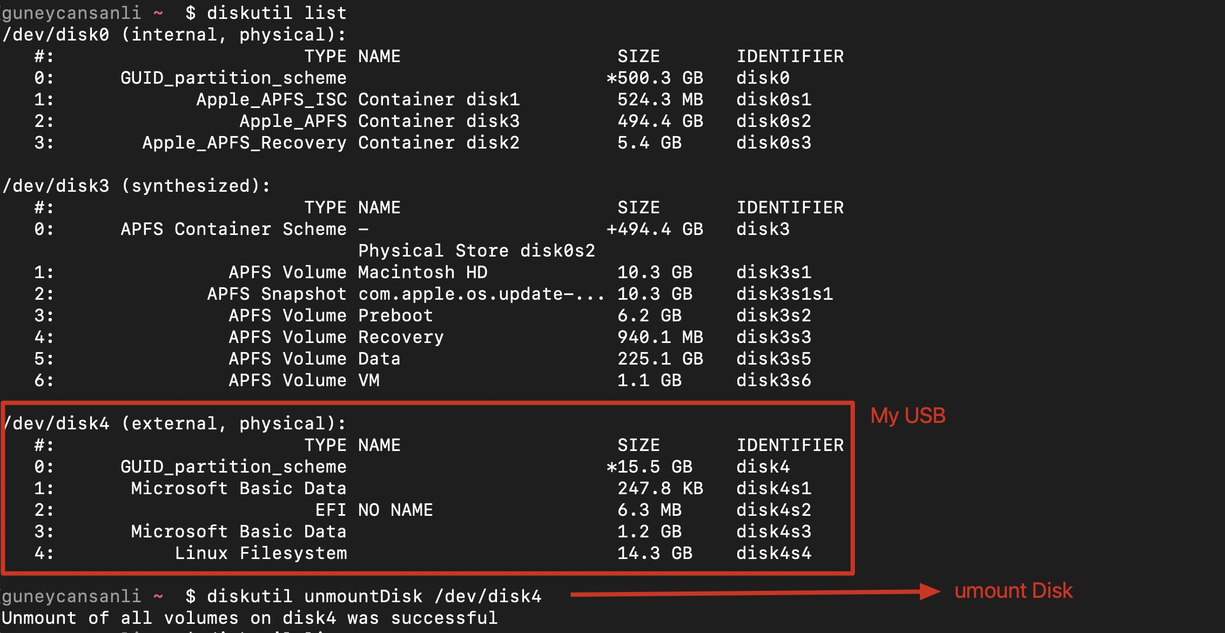Viewport: 1225px width, 633px height.
Task: Click the disk0 'GUID_partition_scheme' text
Action: click(233, 78)
